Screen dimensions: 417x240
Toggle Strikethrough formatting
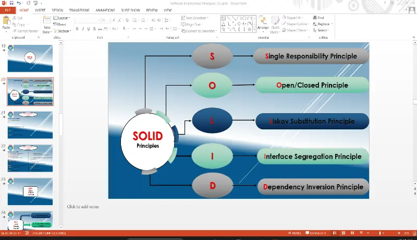coord(100,29)
